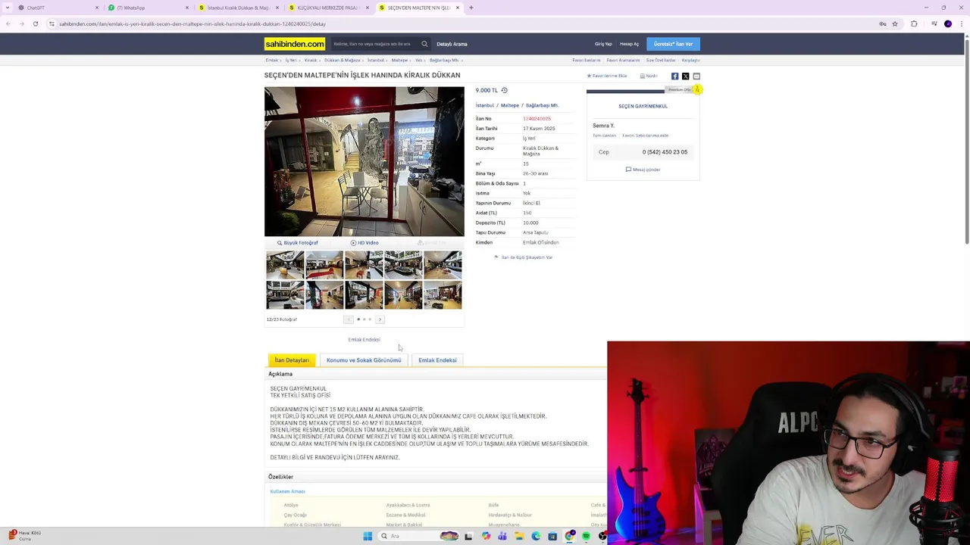The height and width of the screenshot is (545, 970).
Task: Click Tüm ilanları of the seller
Action: click(604, 135)
